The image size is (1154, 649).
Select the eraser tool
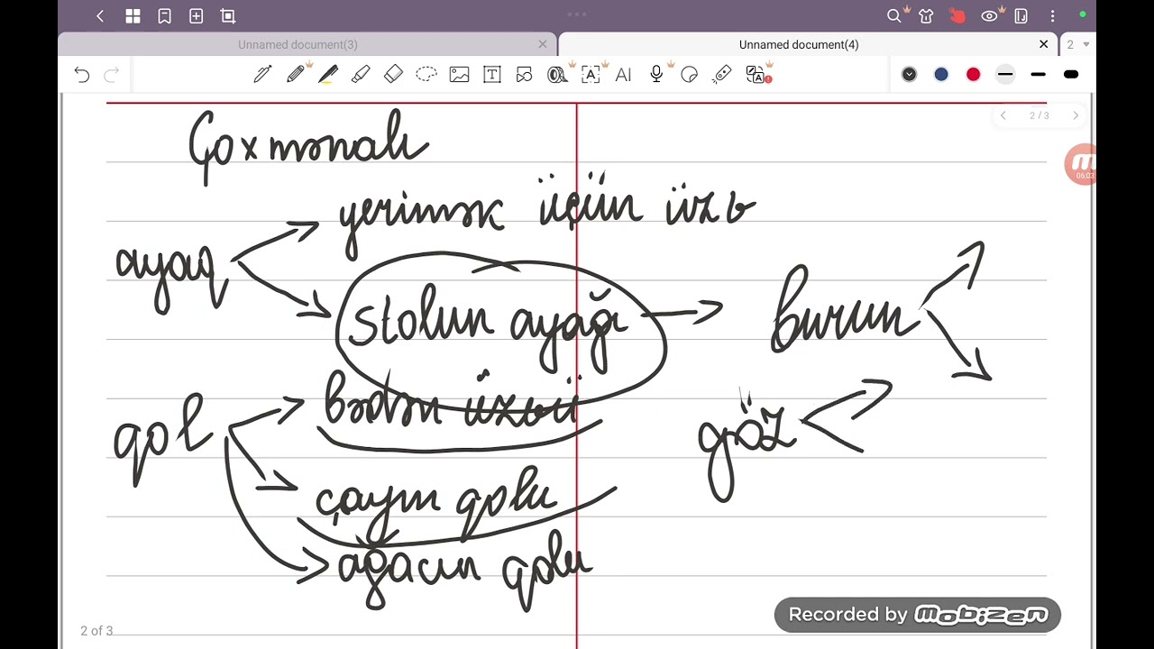[x=393, y=75]
